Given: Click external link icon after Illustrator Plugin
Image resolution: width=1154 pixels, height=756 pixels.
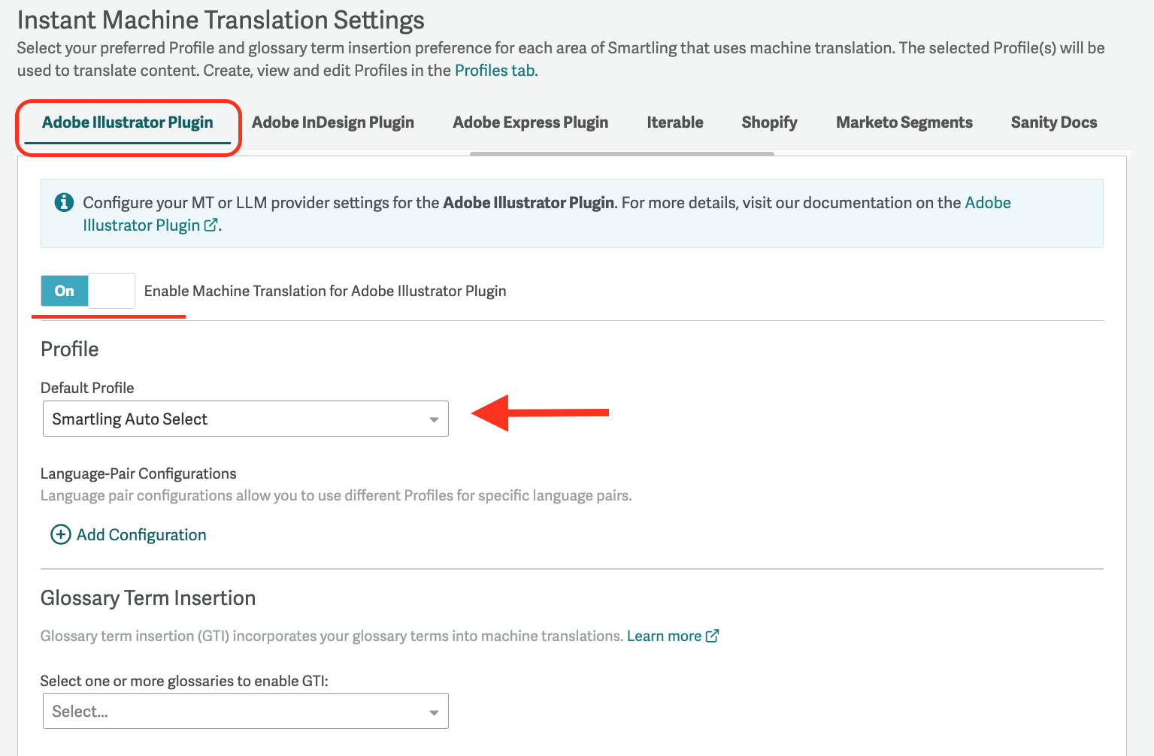Looking at the screenshot, I should click(211, 225).
